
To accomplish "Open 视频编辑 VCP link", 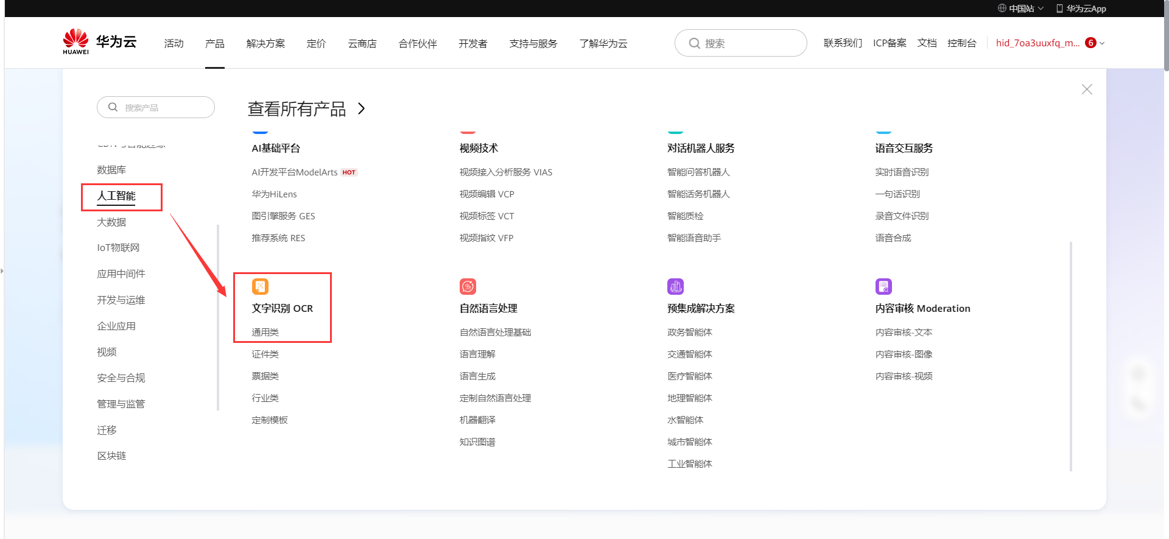I will 487,194.
